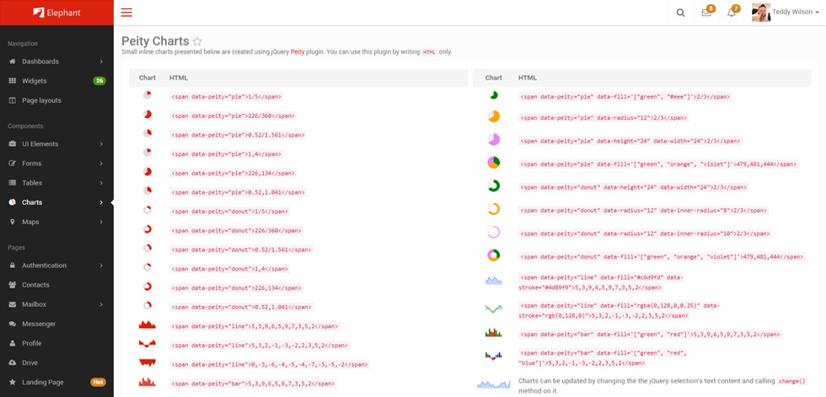Expand the Maps submenu chevron
The width and height of the screenshot is (826, 397).
click(101, 222)
